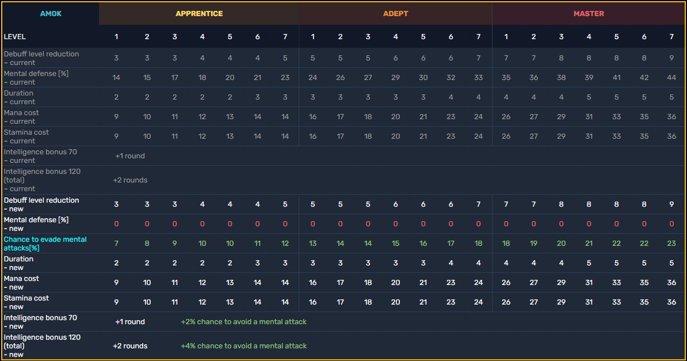Select the LEVEL row label
The width and height of the screenshot is (687, 361).
(x=14, y=37)
